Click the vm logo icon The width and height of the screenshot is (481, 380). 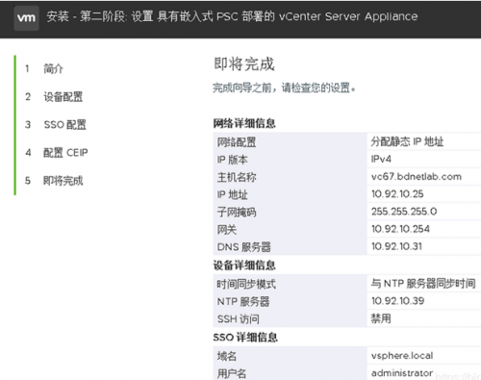pos(26,18)
